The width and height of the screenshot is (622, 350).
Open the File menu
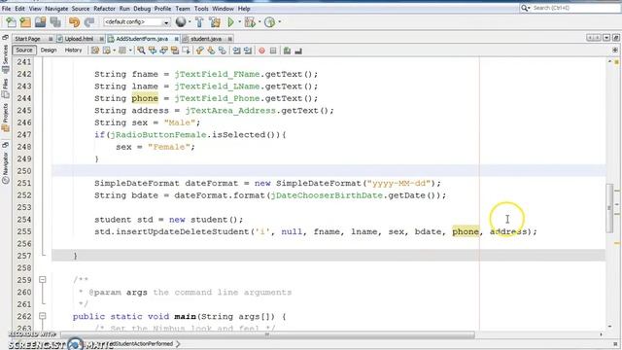click(x=7, y=9)
